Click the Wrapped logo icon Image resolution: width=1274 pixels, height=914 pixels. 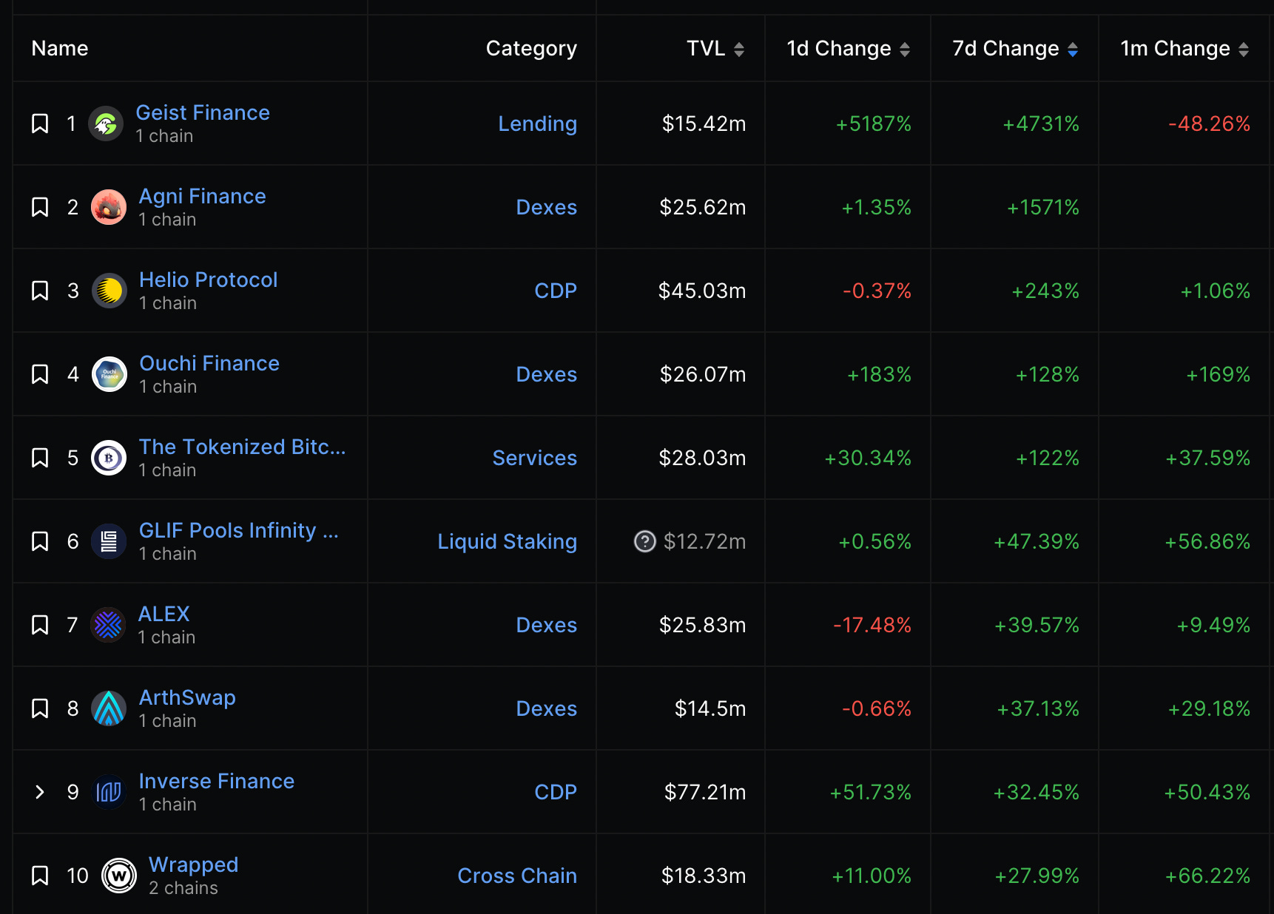(119, 876)
